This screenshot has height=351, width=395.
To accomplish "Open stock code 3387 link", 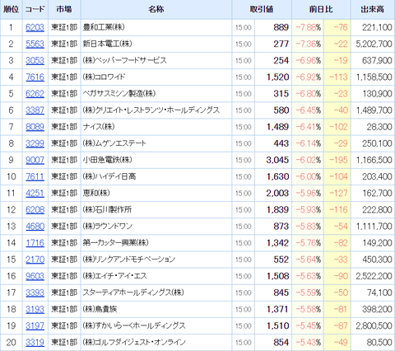I will [x=35, y=110].
